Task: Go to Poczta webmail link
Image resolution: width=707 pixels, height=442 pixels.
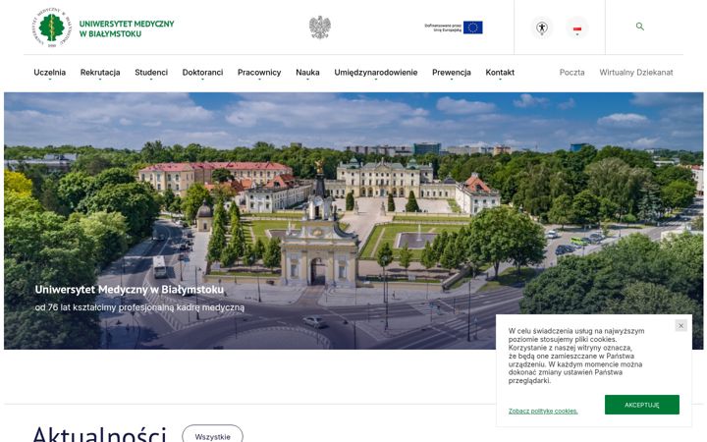Action: tap(571, 72)
